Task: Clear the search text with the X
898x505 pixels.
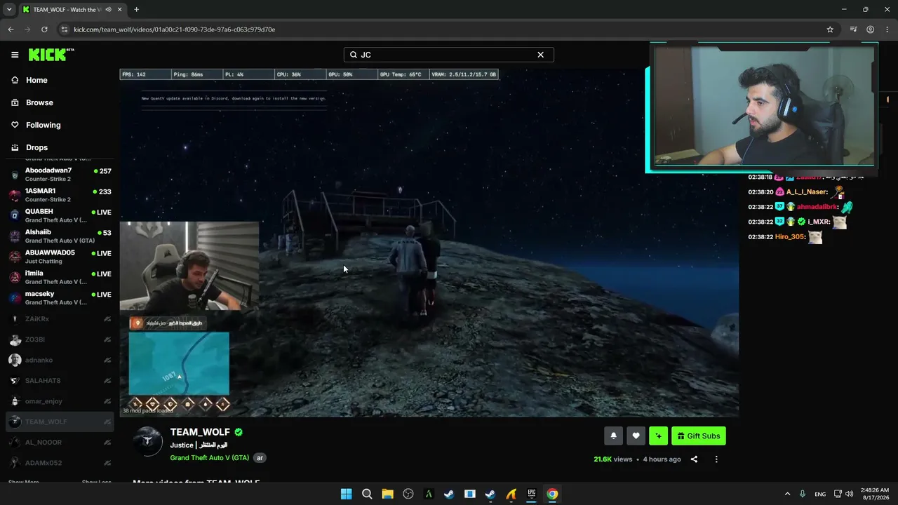Action: point(540,55)
